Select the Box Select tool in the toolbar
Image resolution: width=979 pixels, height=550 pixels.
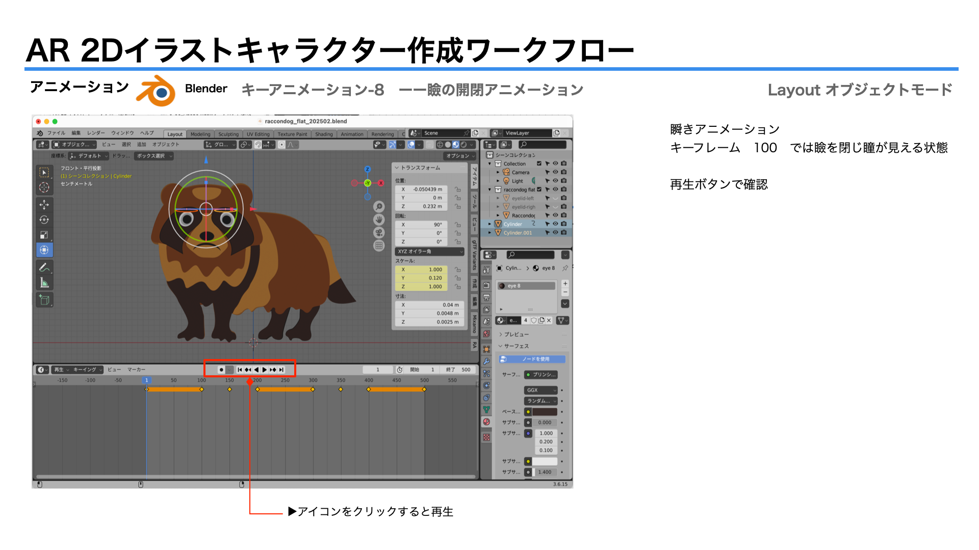[44, 173]
